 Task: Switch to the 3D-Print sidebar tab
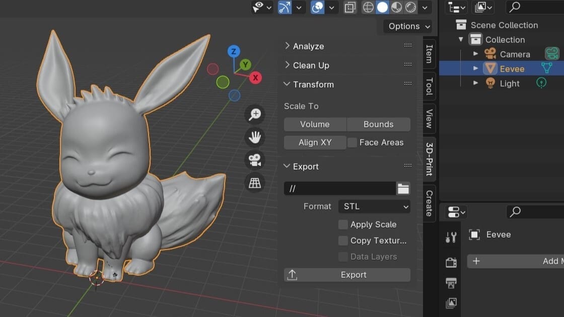429,159
